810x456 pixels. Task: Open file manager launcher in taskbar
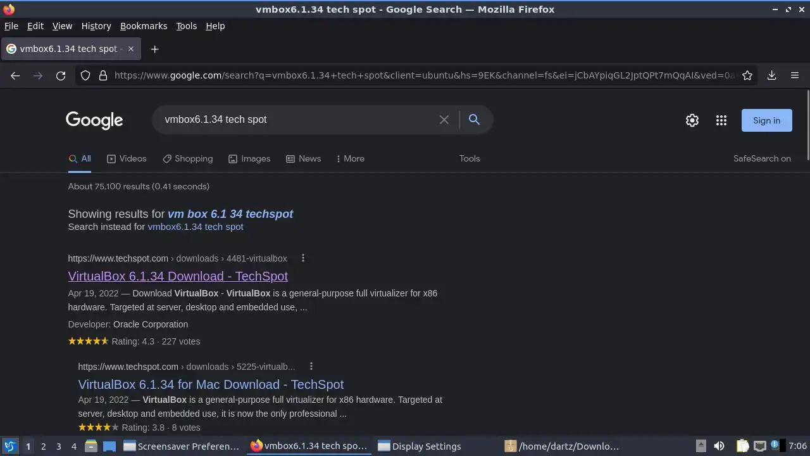(x=91, y=446)
